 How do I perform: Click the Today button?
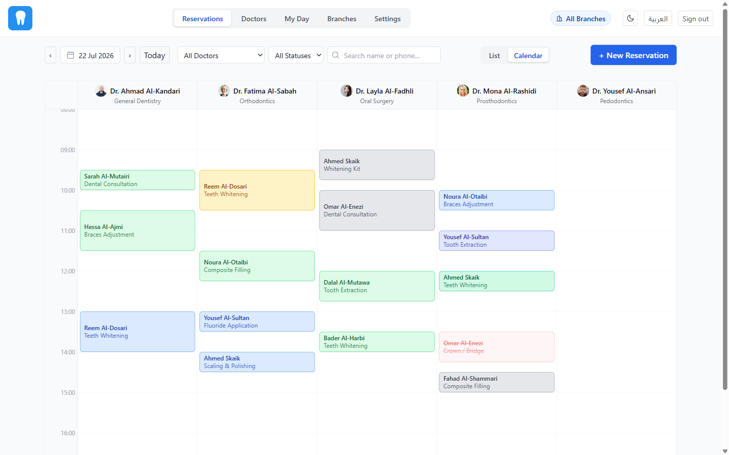click(154, 55)
